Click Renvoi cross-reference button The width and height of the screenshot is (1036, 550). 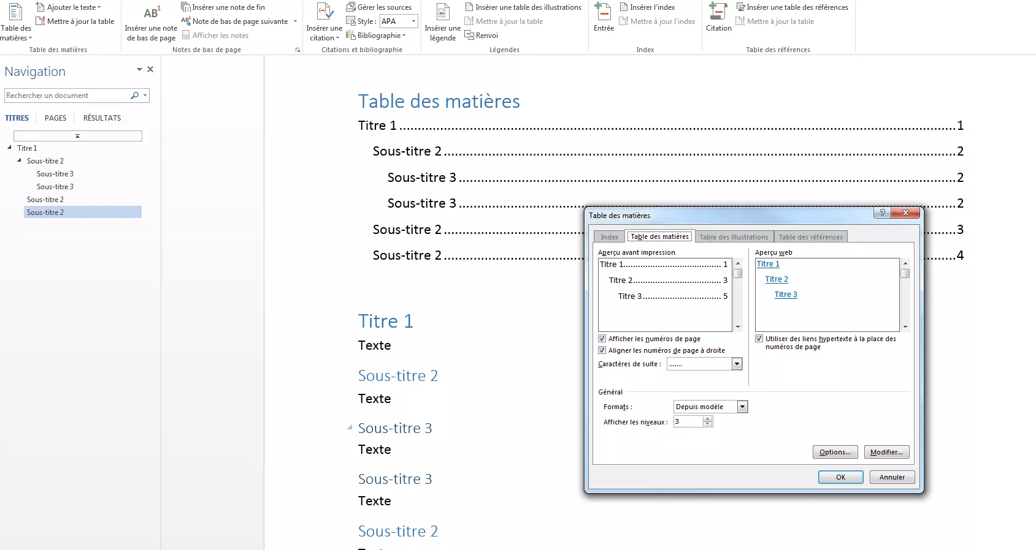pos(482,36)
